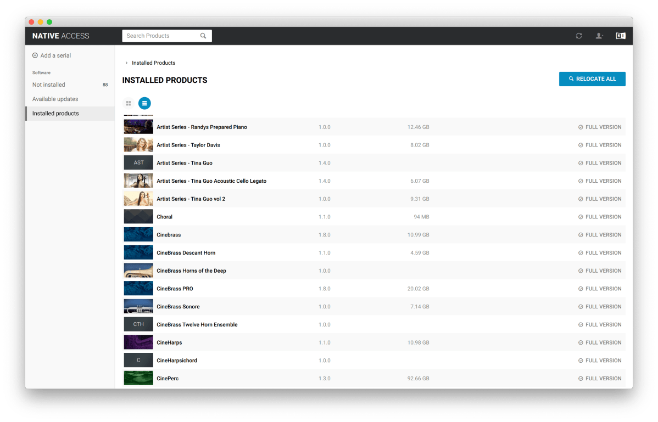Click Full Version checkmark icon for Choral
The height and width of the screenshot is (422, 658).
click(x=581, y=217)
